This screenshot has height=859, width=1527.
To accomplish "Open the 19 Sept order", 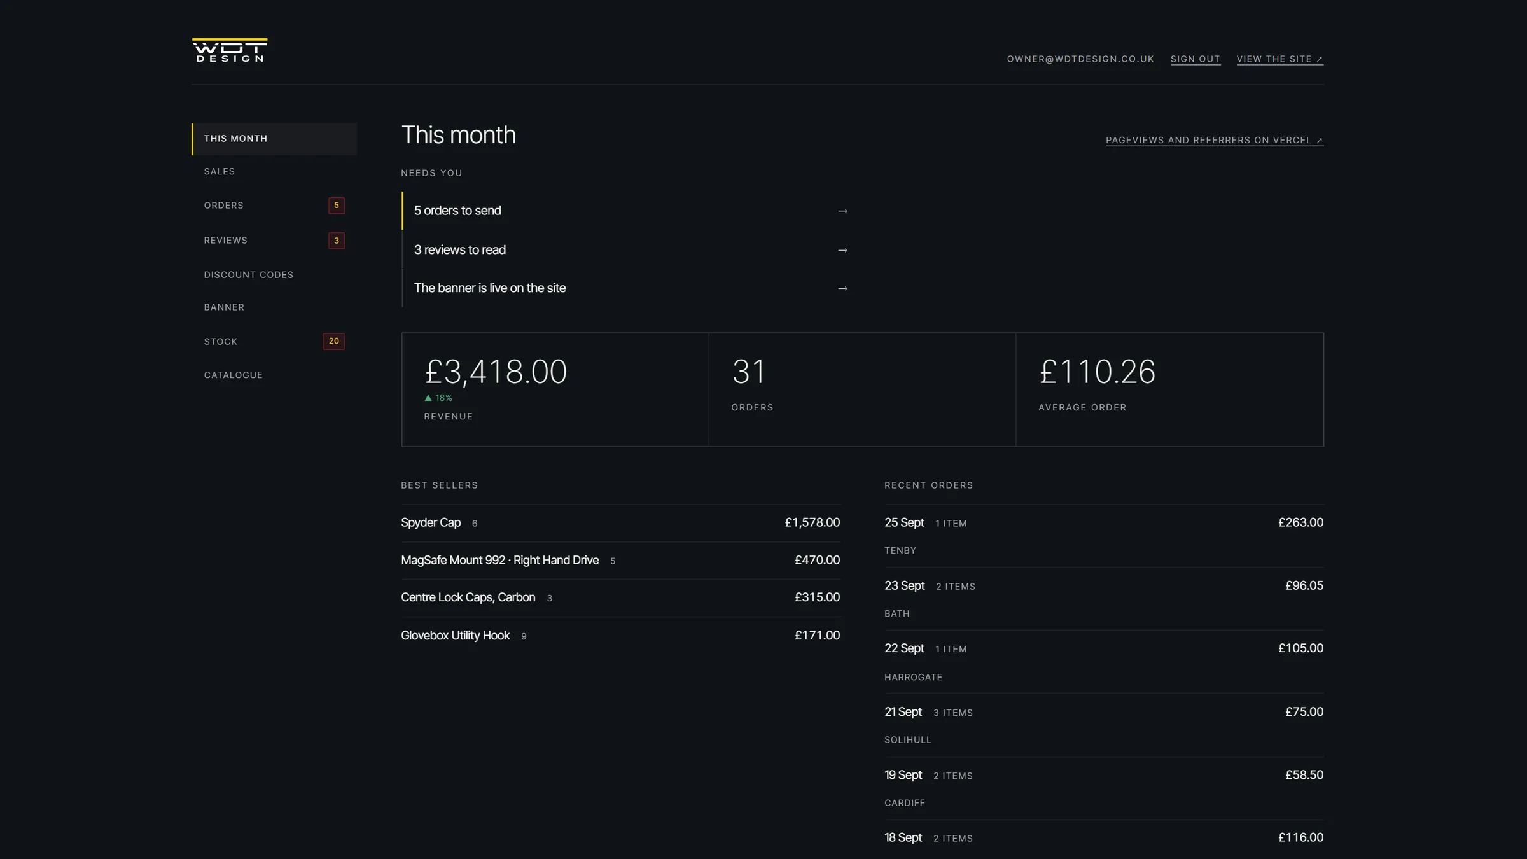I will pyautogui.click(x=1104, y=788).
